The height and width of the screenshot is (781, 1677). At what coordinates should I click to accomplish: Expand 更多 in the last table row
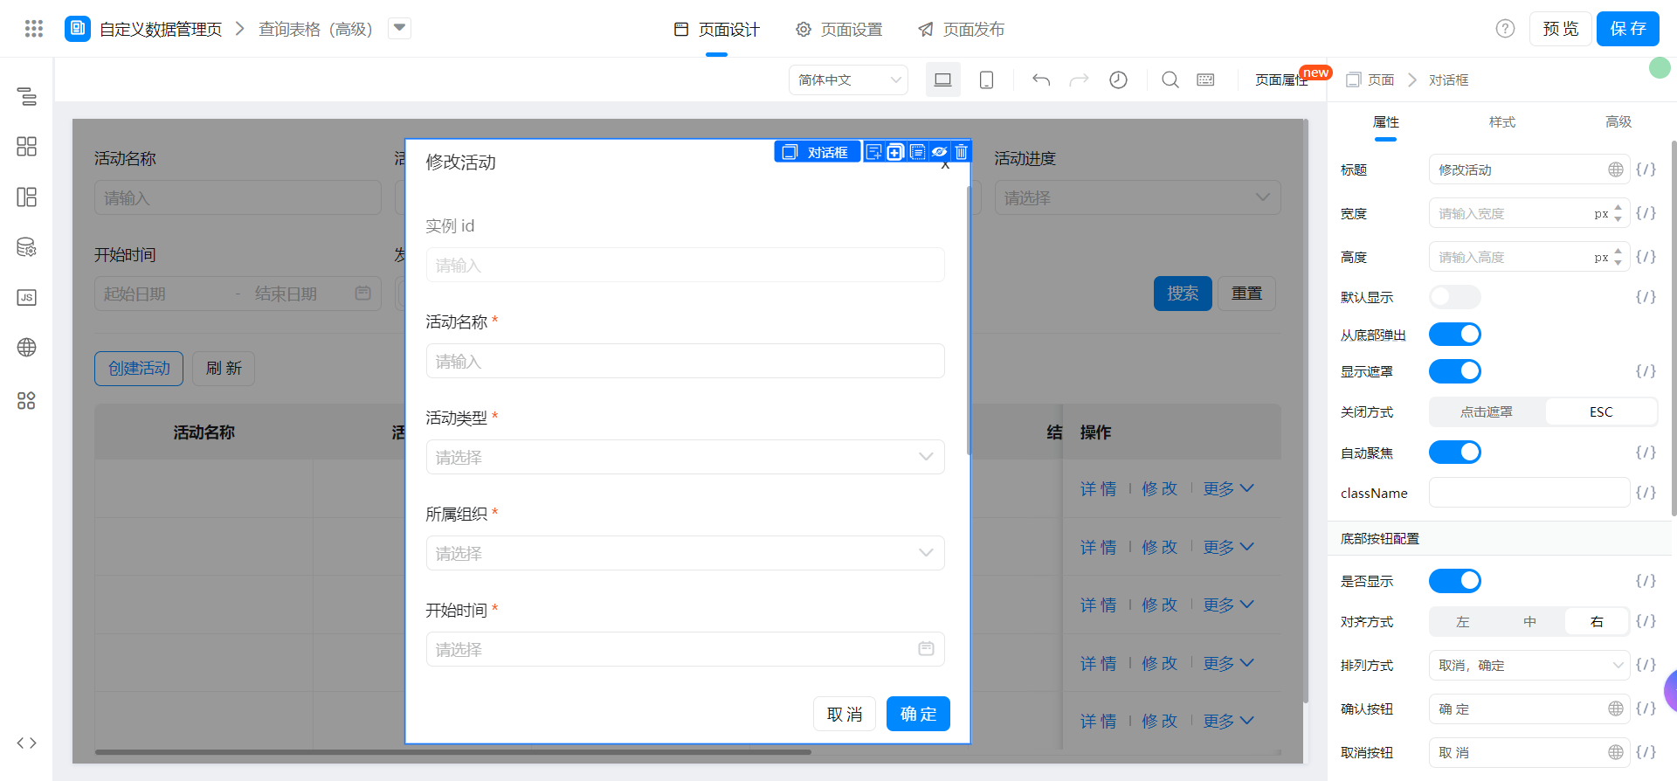(x=1228, y=721)
